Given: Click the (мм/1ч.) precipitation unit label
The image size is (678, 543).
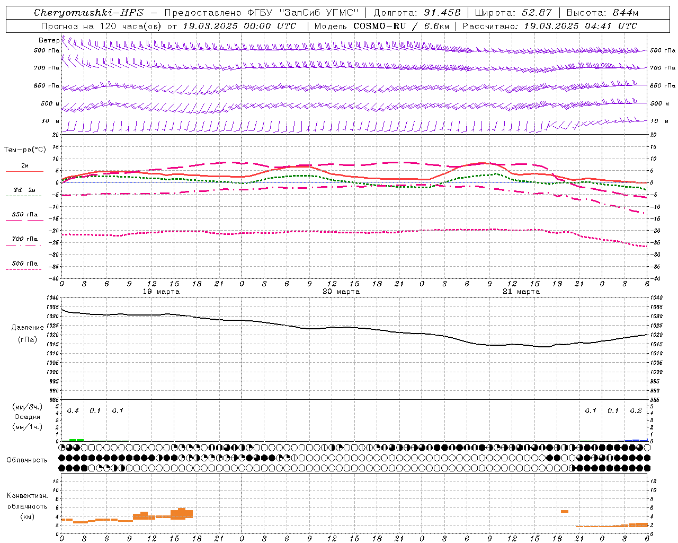Looking at the screenshot, I should click(28, 427).
